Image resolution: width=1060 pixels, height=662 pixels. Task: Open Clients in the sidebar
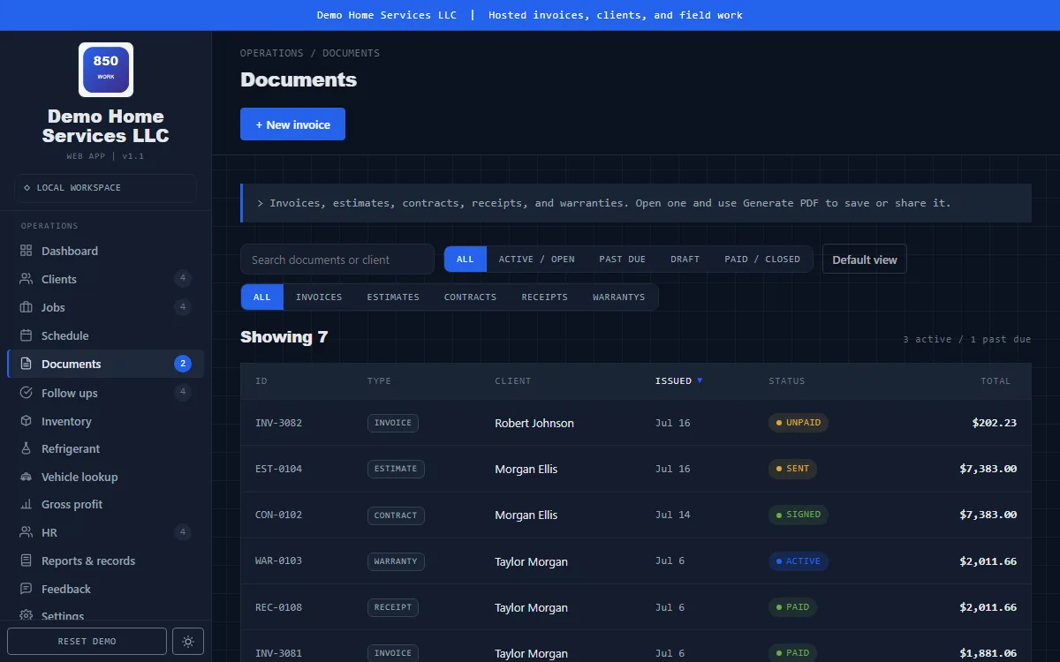point(105,279)
